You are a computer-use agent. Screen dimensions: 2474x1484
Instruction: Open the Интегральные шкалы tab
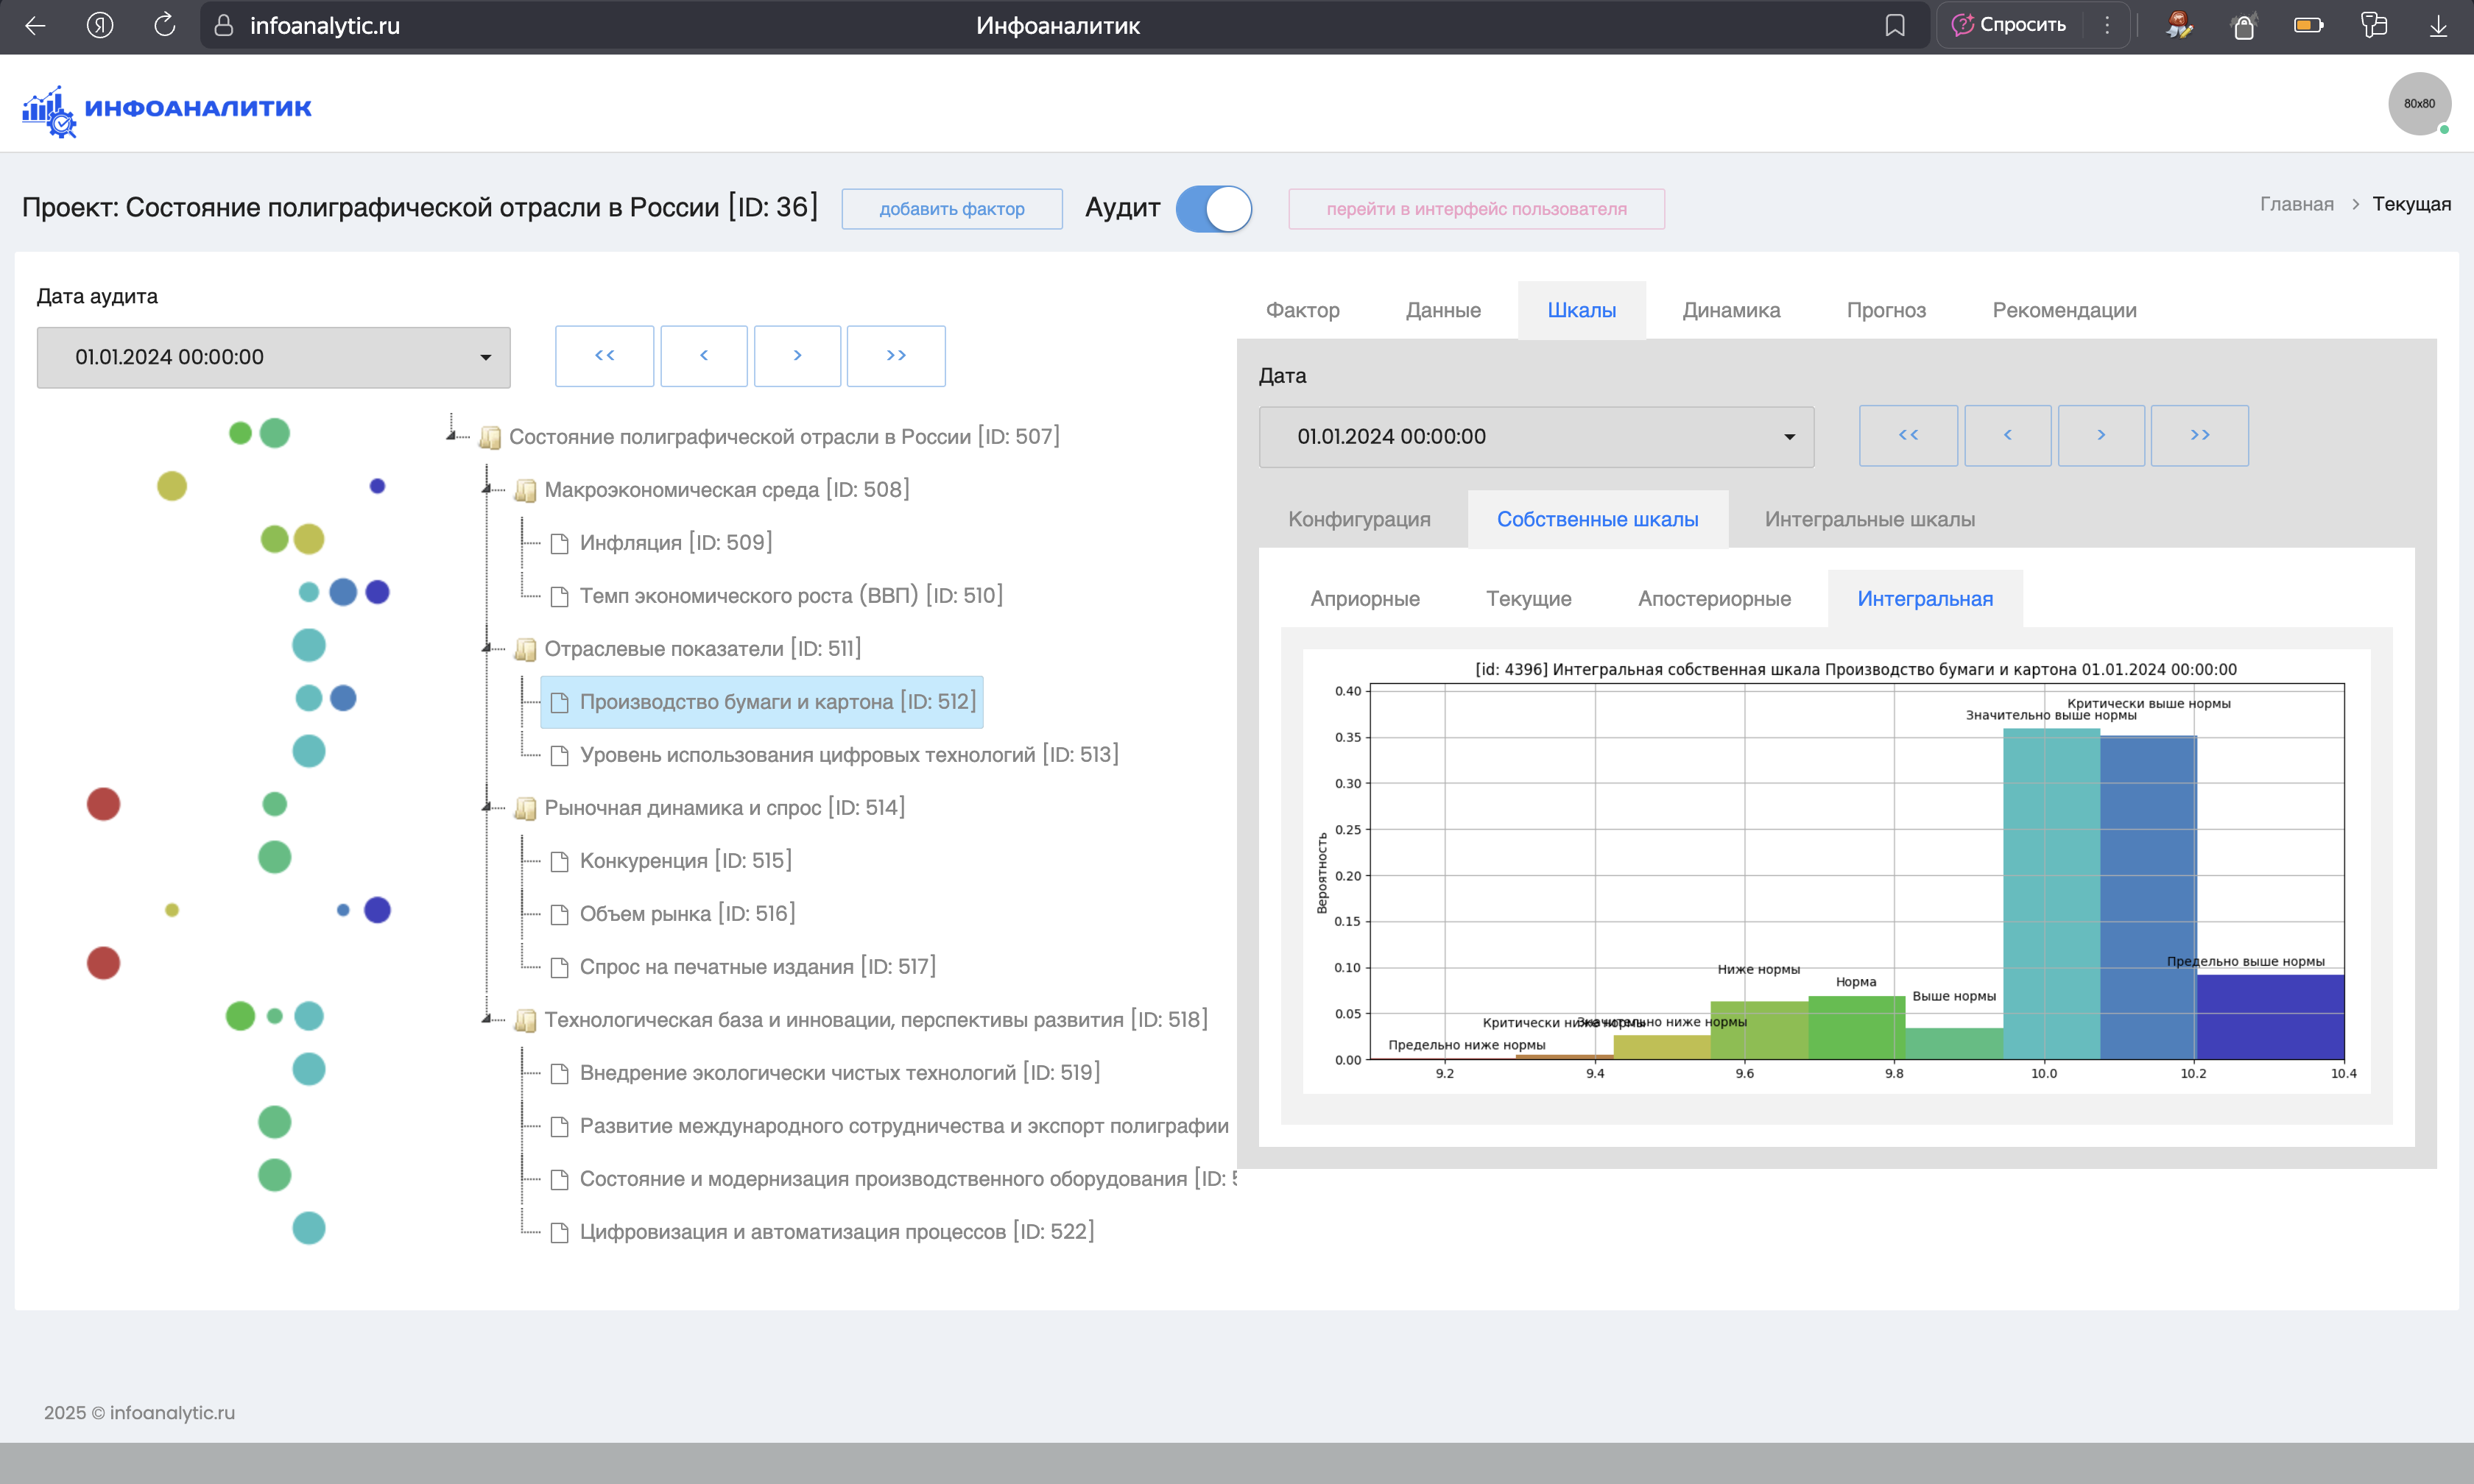1868,520
